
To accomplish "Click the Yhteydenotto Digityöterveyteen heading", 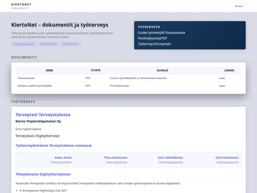I will tap(43, 174).
